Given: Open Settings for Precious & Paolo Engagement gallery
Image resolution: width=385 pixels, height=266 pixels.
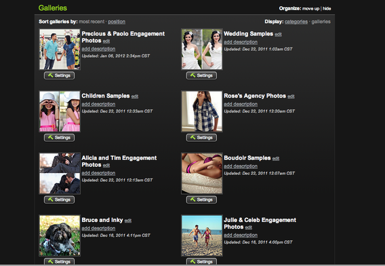Looking at the screenshot, I should [59, 75].
